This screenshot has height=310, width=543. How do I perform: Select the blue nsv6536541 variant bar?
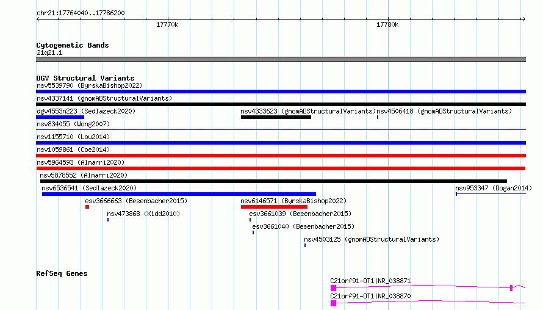click(179, 194)
